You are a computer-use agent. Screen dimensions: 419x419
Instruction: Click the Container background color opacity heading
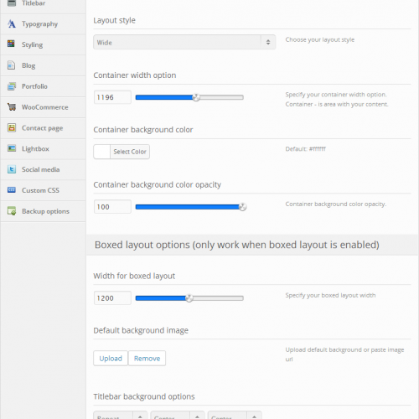(157, 184)
